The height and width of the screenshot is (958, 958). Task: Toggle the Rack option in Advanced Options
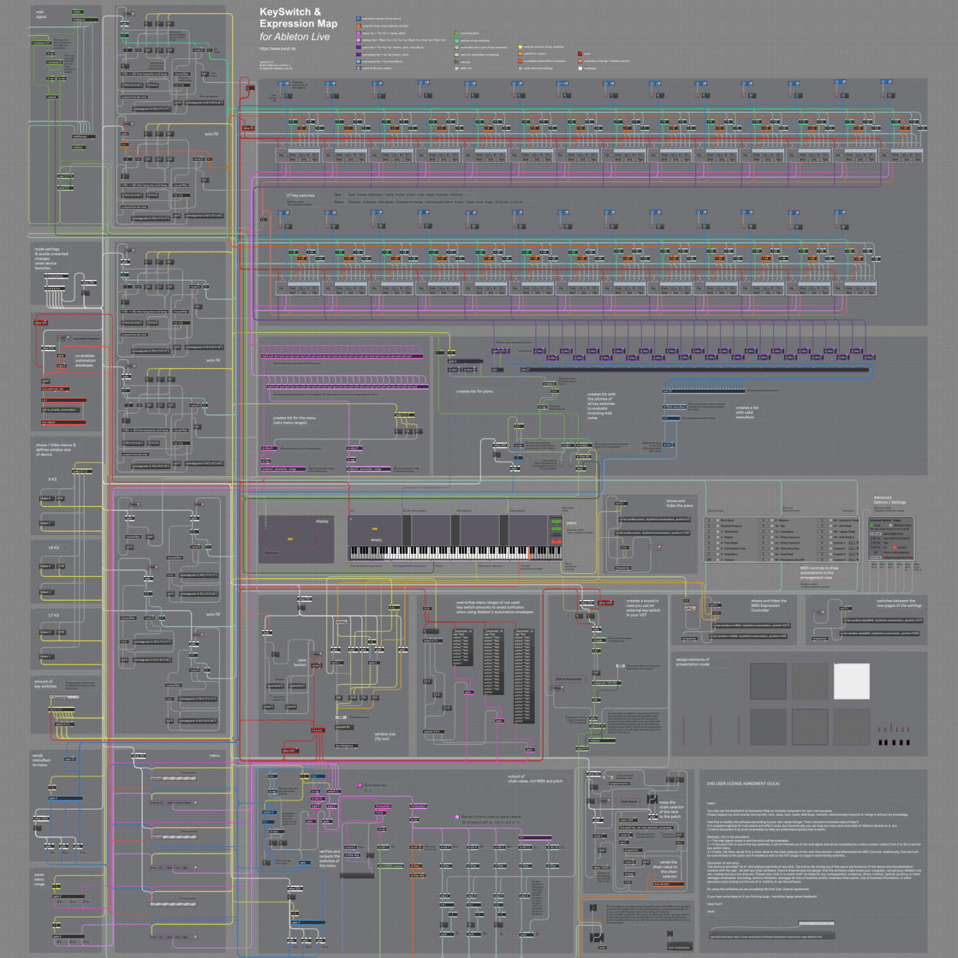click(x=871, y=525)
